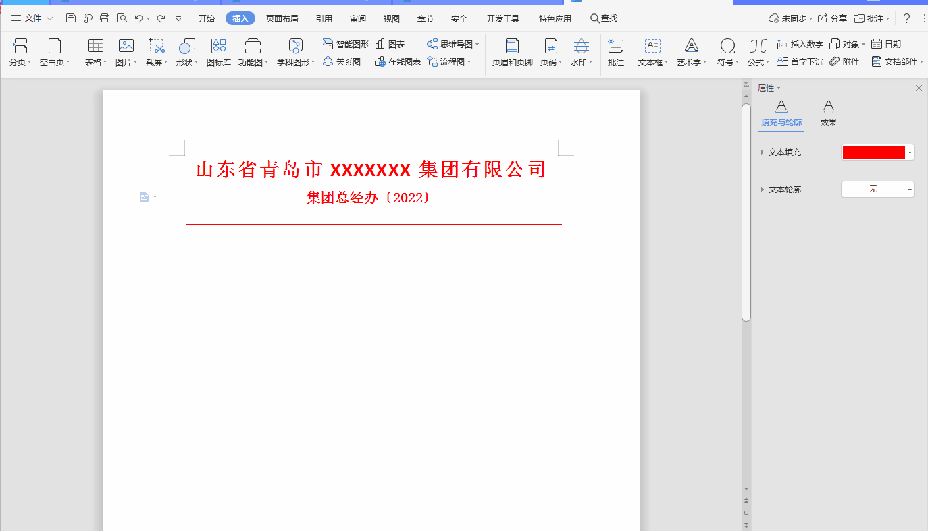The image size is (928, 531).
Task: Switch to the 引用 tab
Action: click(x=324, y=18)
